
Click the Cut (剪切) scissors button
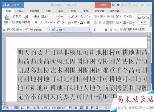(17, 16)
